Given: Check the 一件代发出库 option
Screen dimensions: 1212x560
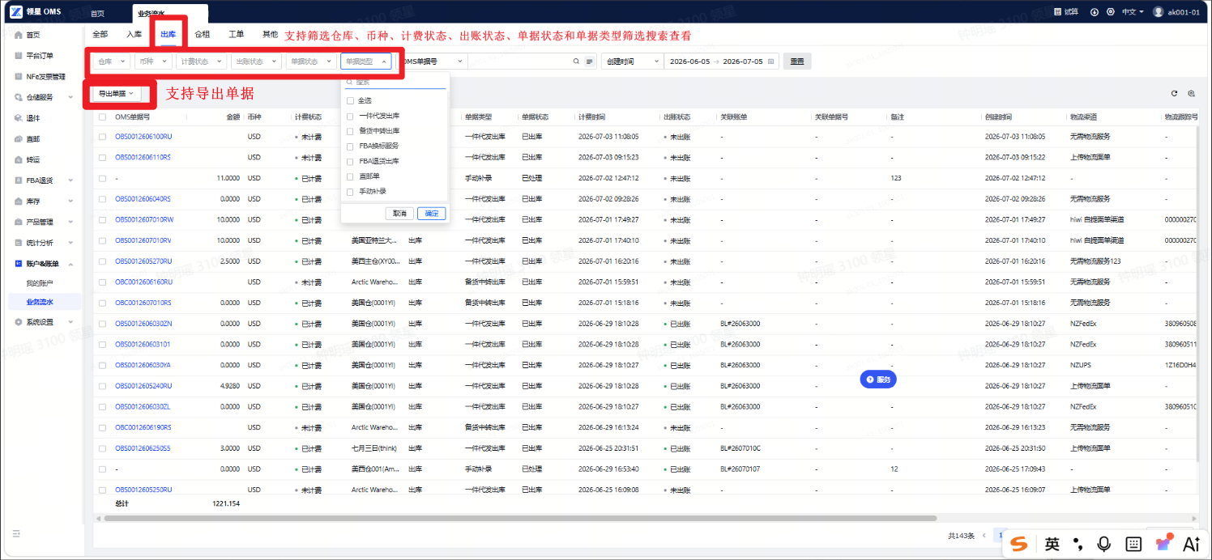Looking at the screenshot, I should 350,116.
